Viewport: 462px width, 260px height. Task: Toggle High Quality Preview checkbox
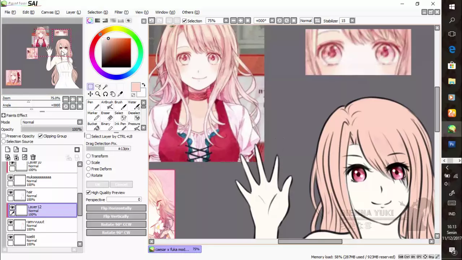tap(88, 192)
